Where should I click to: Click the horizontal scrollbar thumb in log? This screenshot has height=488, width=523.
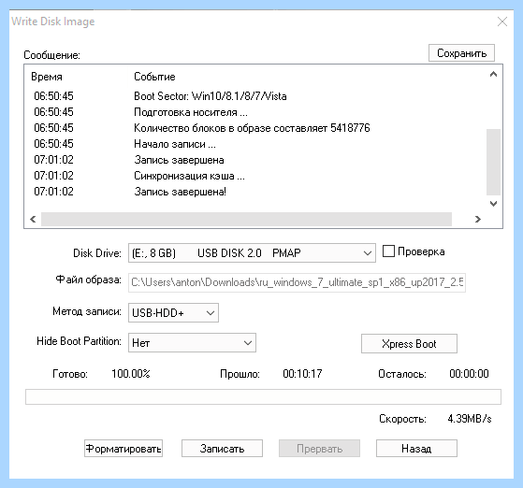pos(246,219)
